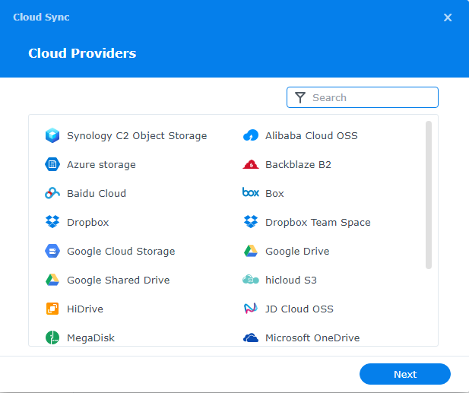
Task: Select the Google Drive icon
Action: point(251,252)
